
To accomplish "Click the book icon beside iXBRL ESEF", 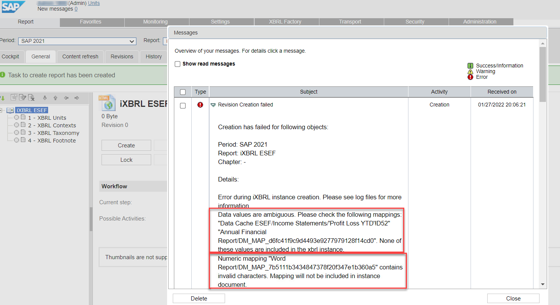I will click(10, 110).
